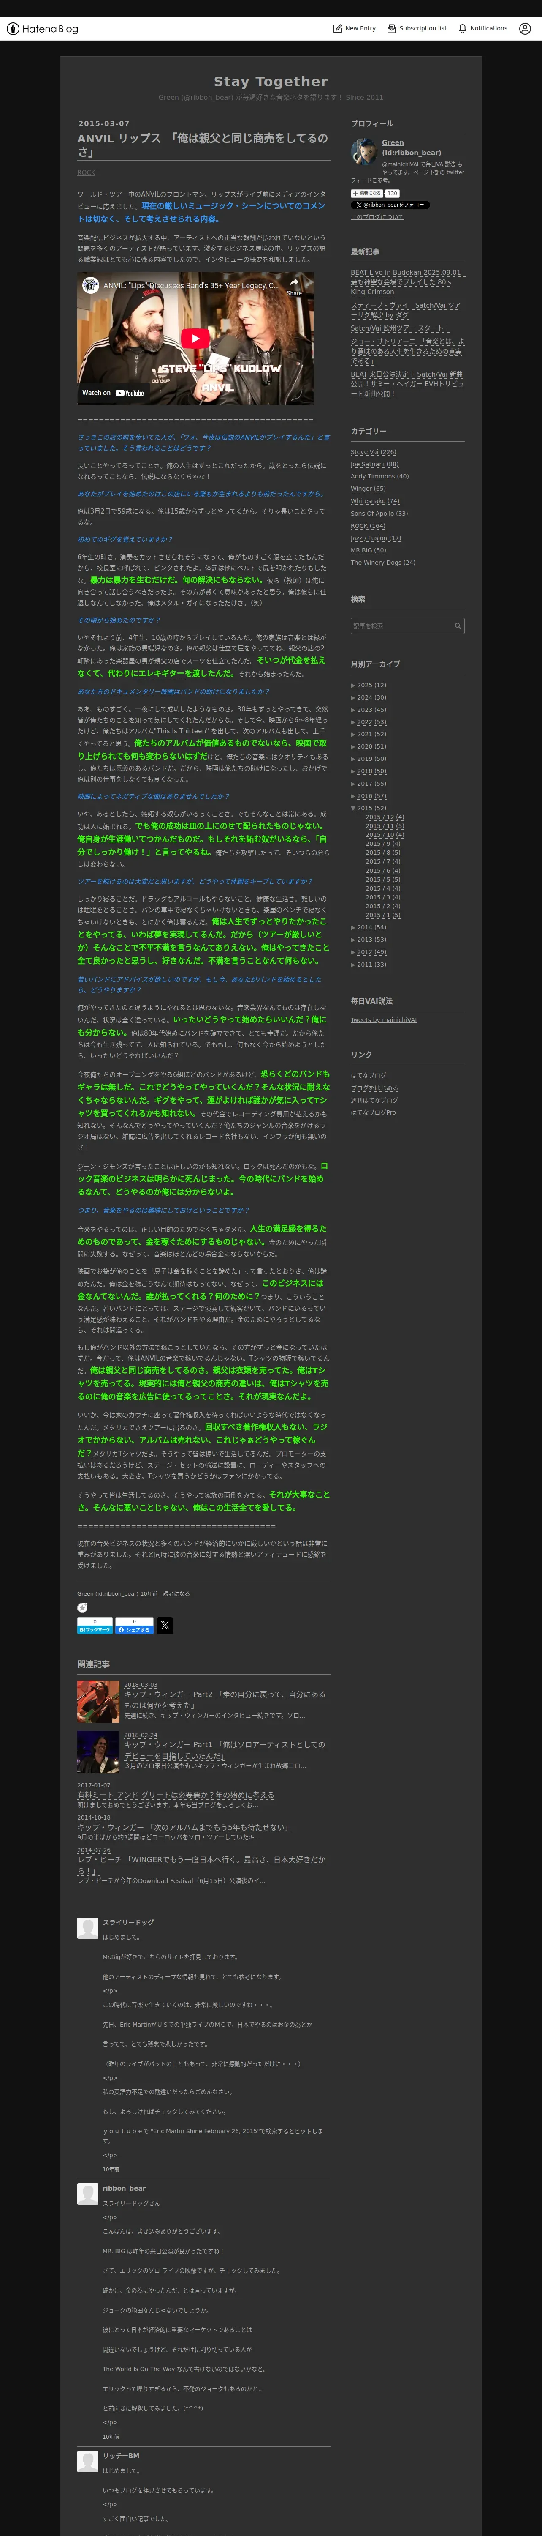Open the Joe Satriani (88) category

pos(375,464)
